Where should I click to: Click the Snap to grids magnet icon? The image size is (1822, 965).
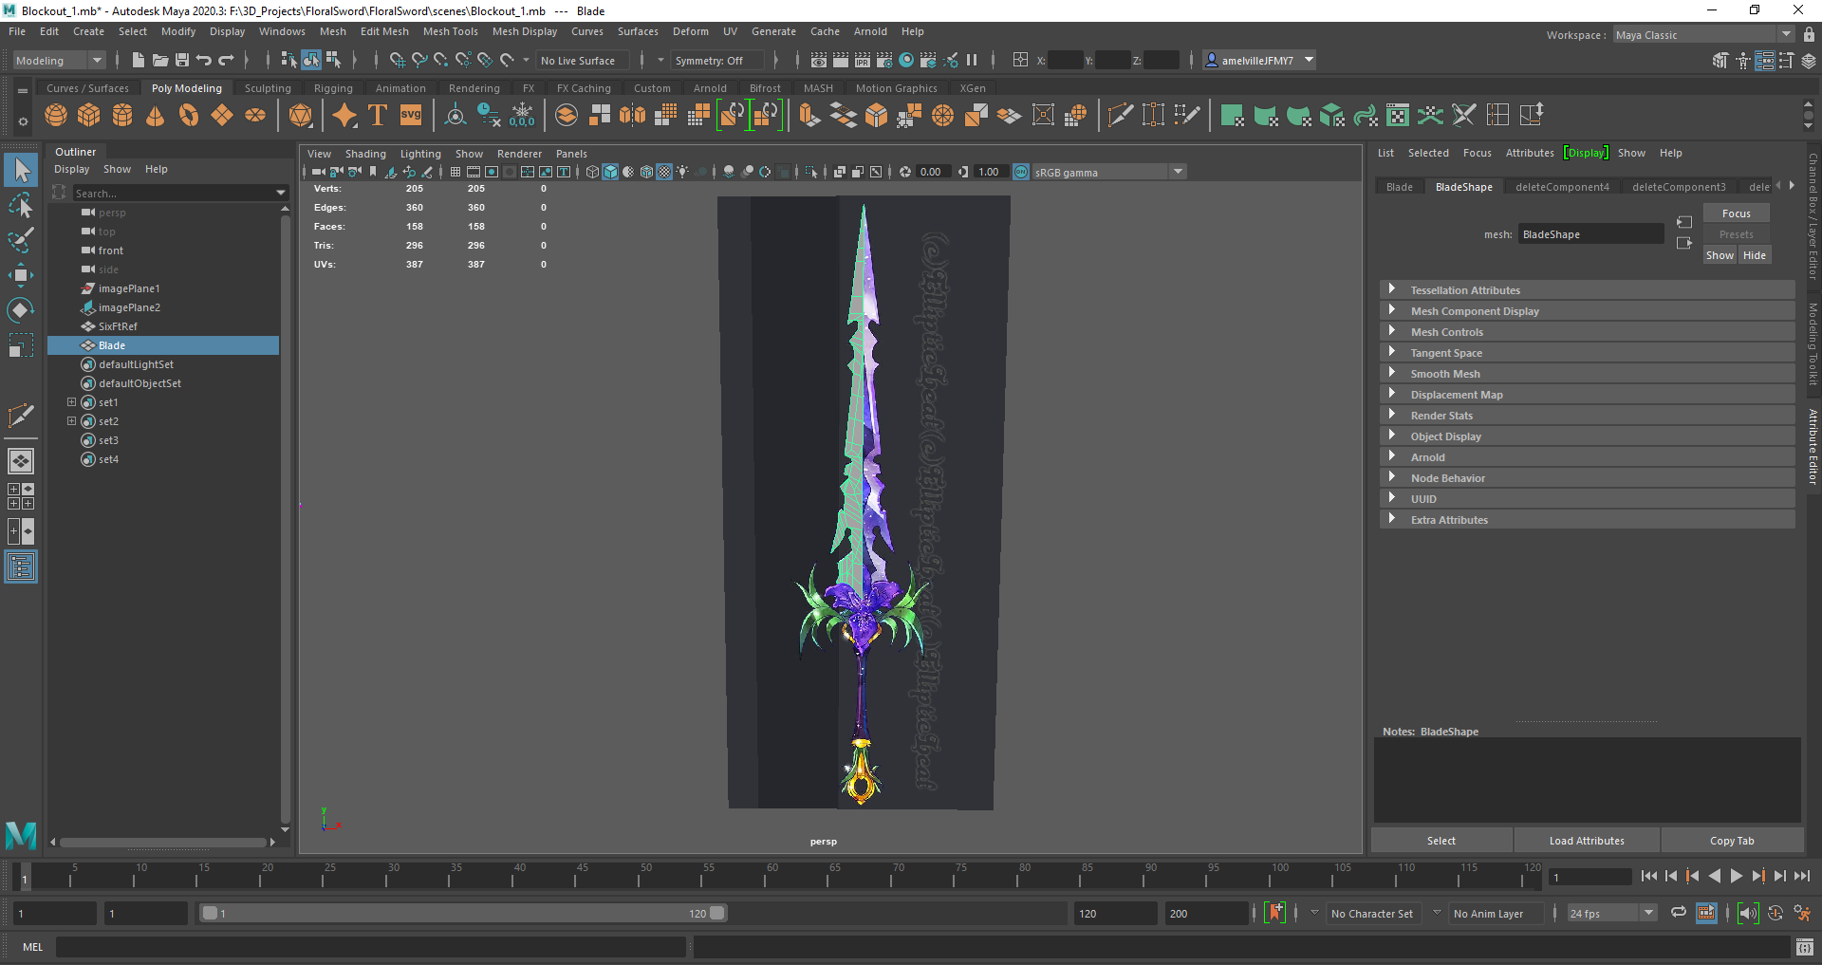point(398,60)
